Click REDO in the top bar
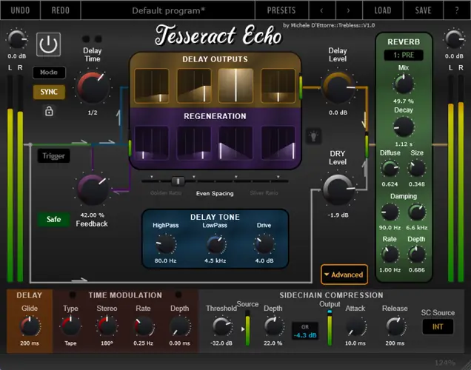Viewport: 471px width, 370px height. (61, 10)
